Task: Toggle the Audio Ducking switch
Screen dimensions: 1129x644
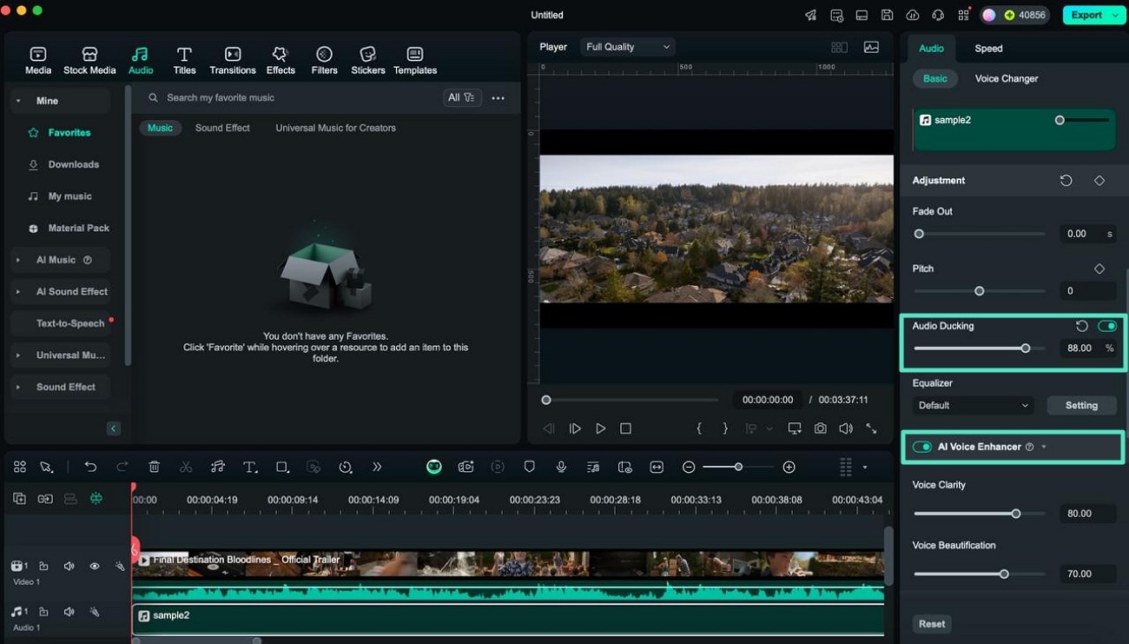Action: (x=1107, y=326)
